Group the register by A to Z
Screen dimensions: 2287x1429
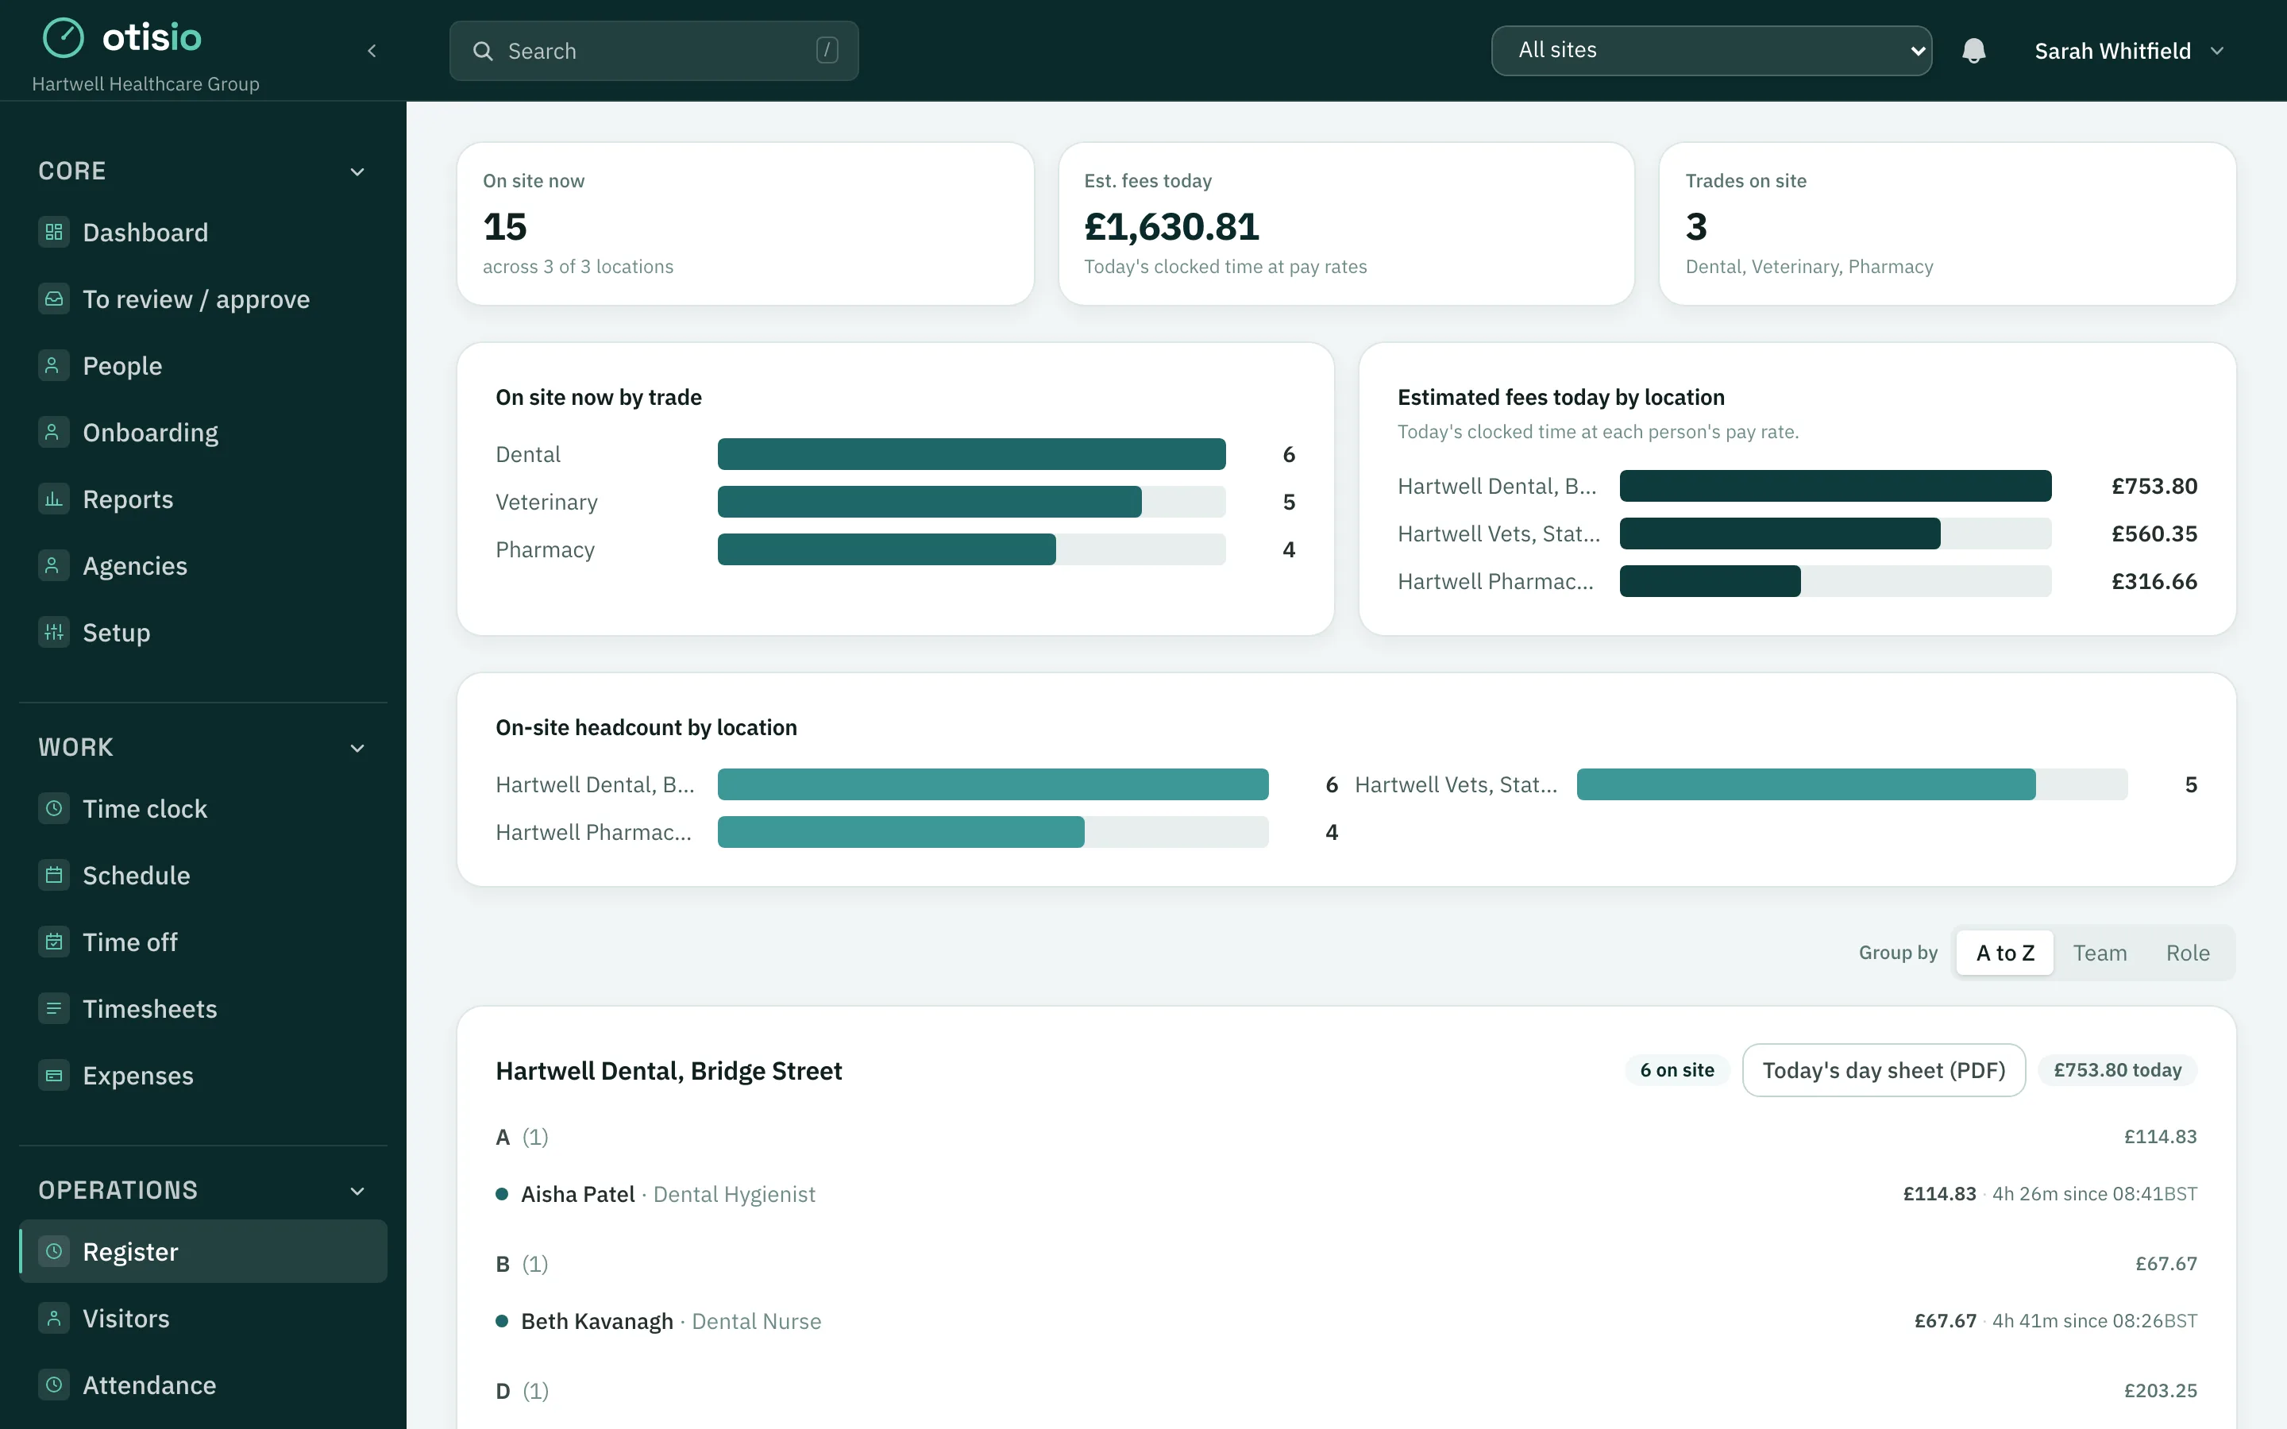pos(2004,953)
